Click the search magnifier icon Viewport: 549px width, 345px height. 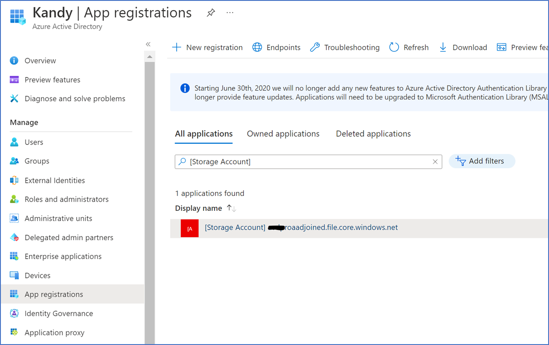(x=182, y=162)
